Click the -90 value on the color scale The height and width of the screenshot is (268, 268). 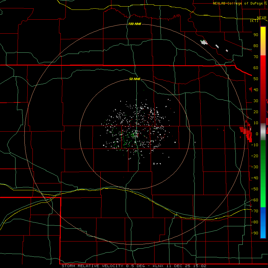[255, 233]
